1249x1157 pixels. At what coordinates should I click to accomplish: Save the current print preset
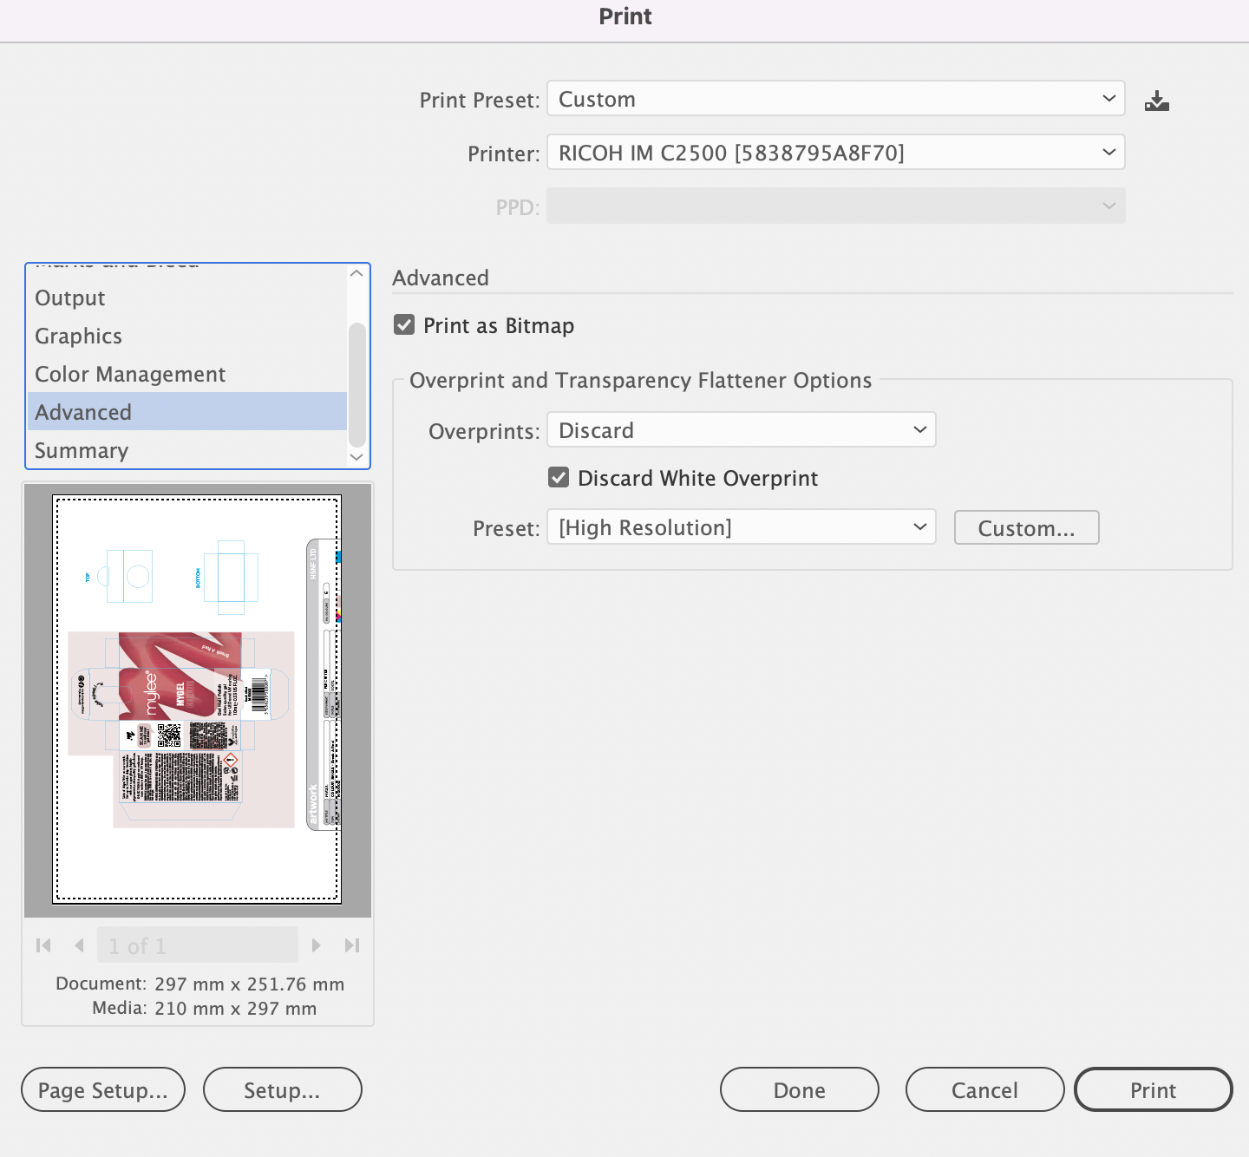1156,100
